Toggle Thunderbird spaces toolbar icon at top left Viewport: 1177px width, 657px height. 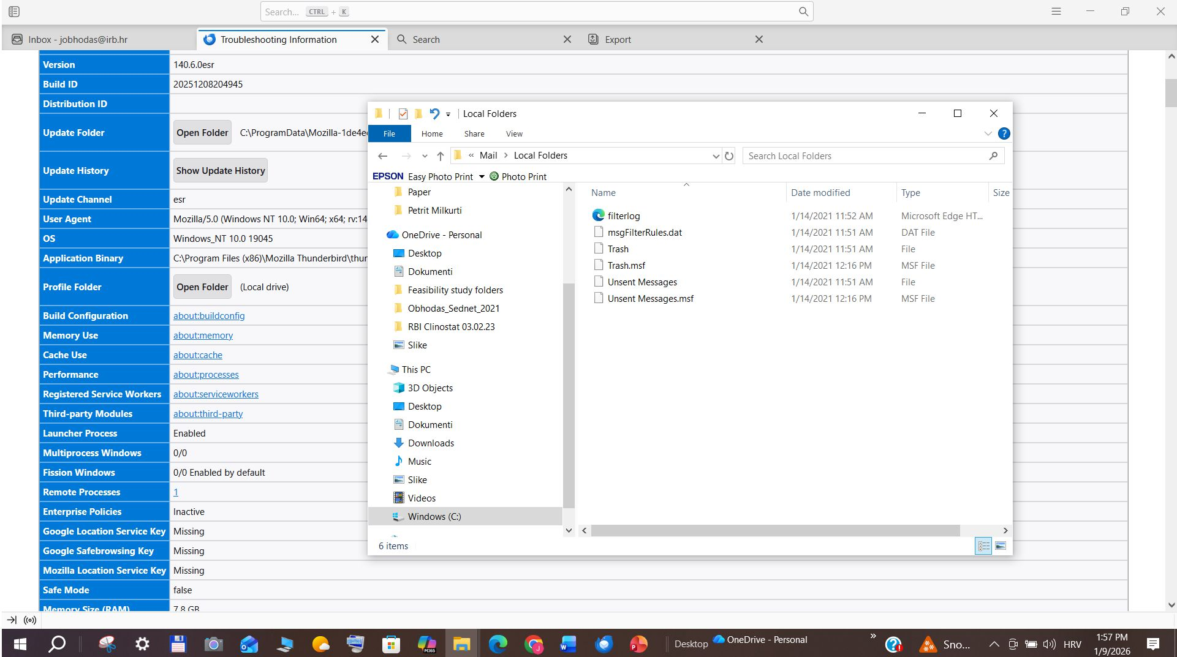[x=14, y=12]
